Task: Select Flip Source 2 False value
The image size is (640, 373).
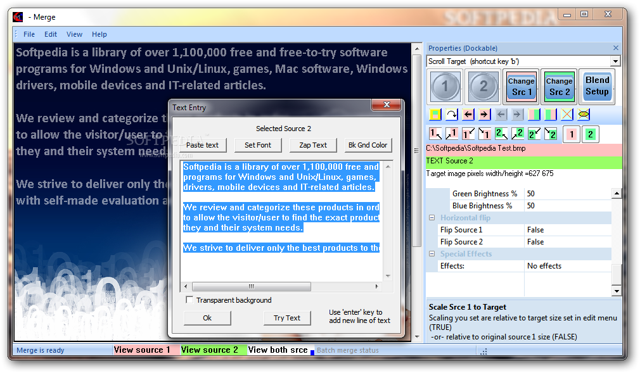Action: tap(568, 241)
